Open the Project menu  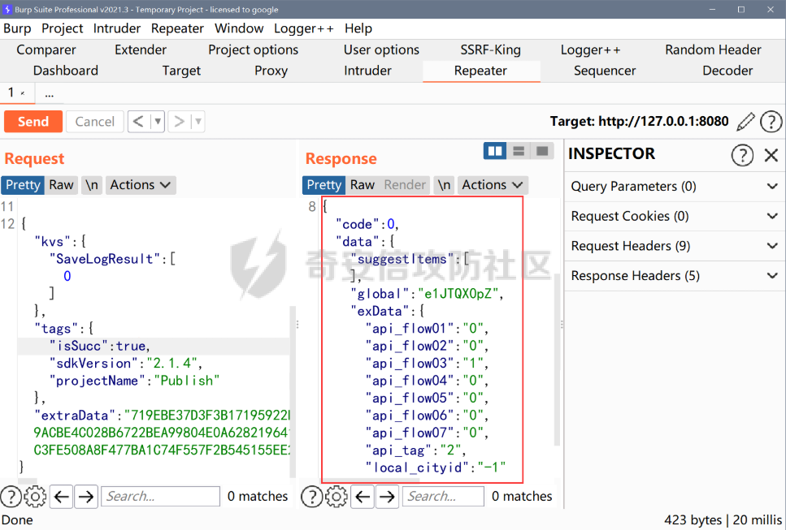pyautogui.click(x=62, y=28)
